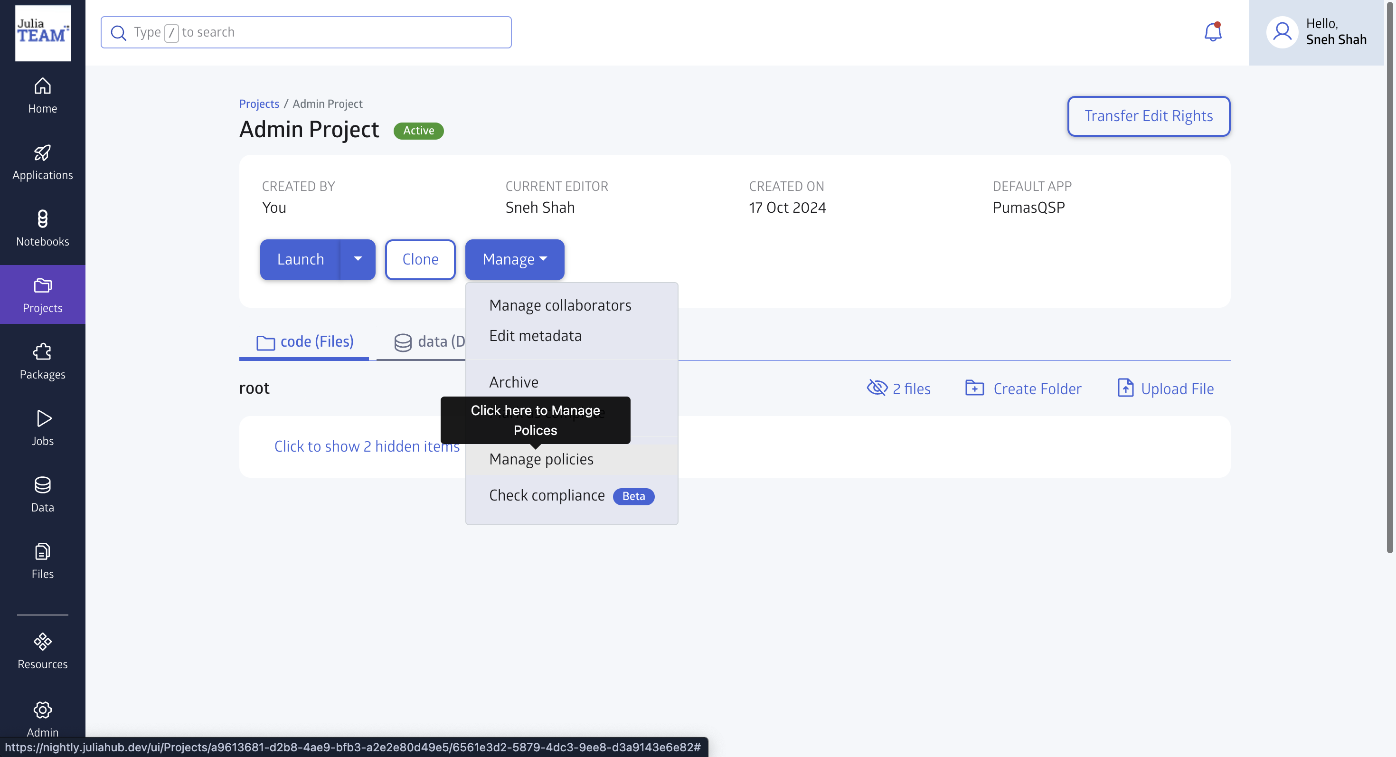Go to Notebooks in the sidebar

click(x=42, y=228)
